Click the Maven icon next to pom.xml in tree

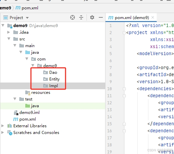(16, 119)
